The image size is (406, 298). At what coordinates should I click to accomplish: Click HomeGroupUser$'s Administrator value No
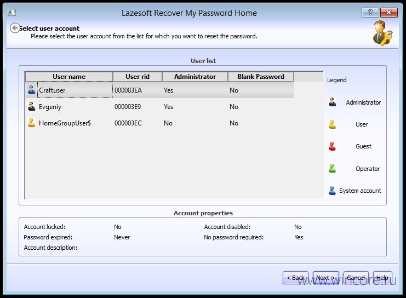point(168,123)
